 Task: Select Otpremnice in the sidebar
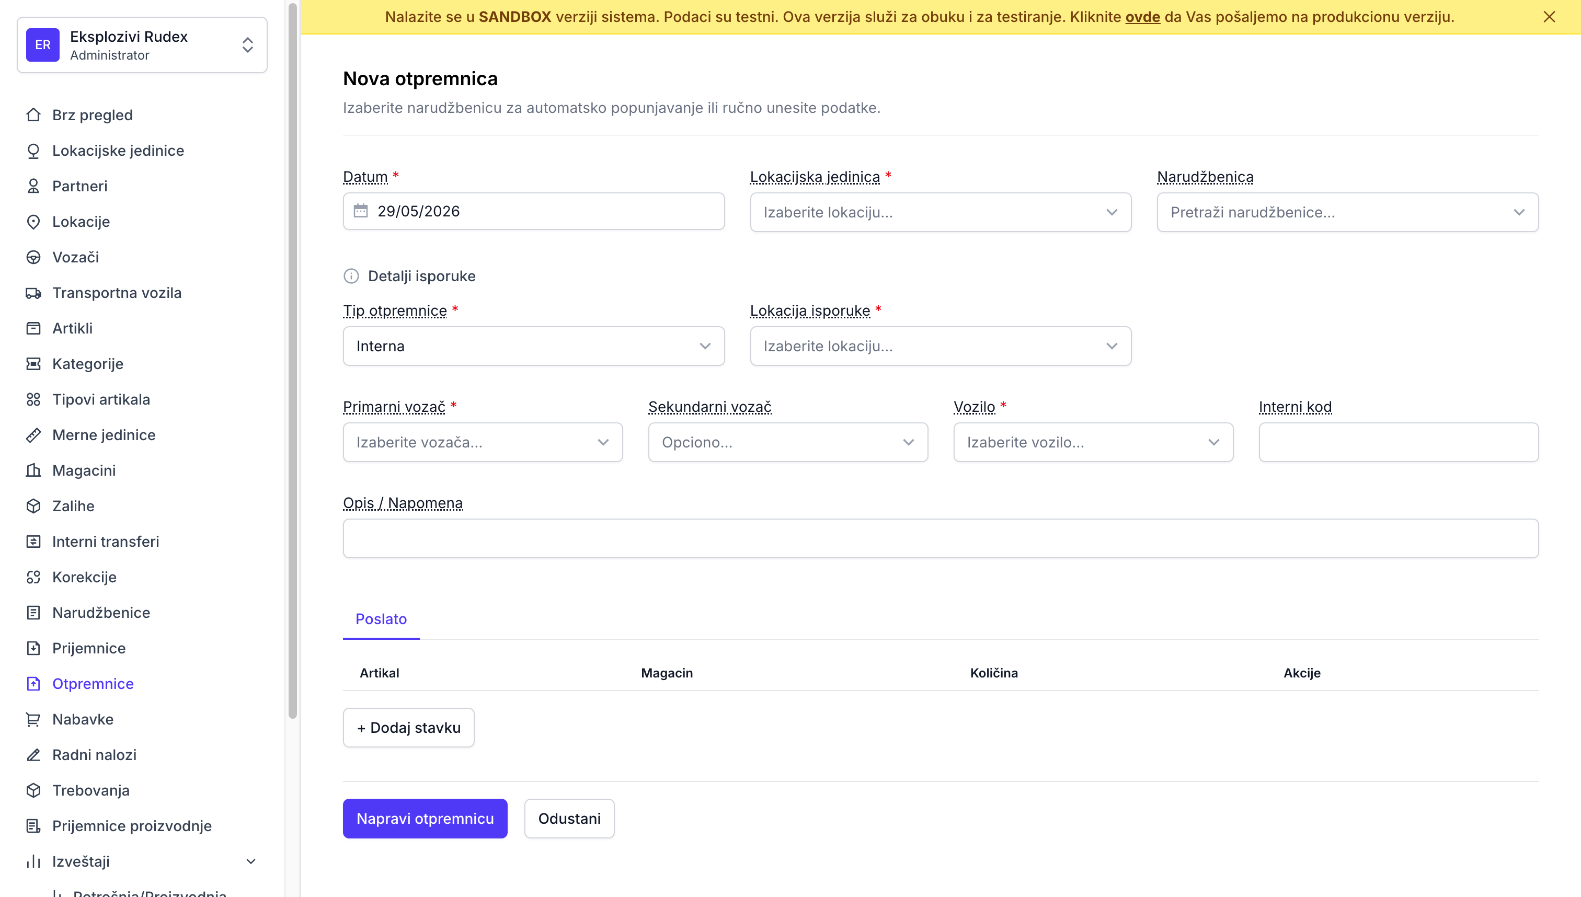pyautogui.click(x=93, y=684)
